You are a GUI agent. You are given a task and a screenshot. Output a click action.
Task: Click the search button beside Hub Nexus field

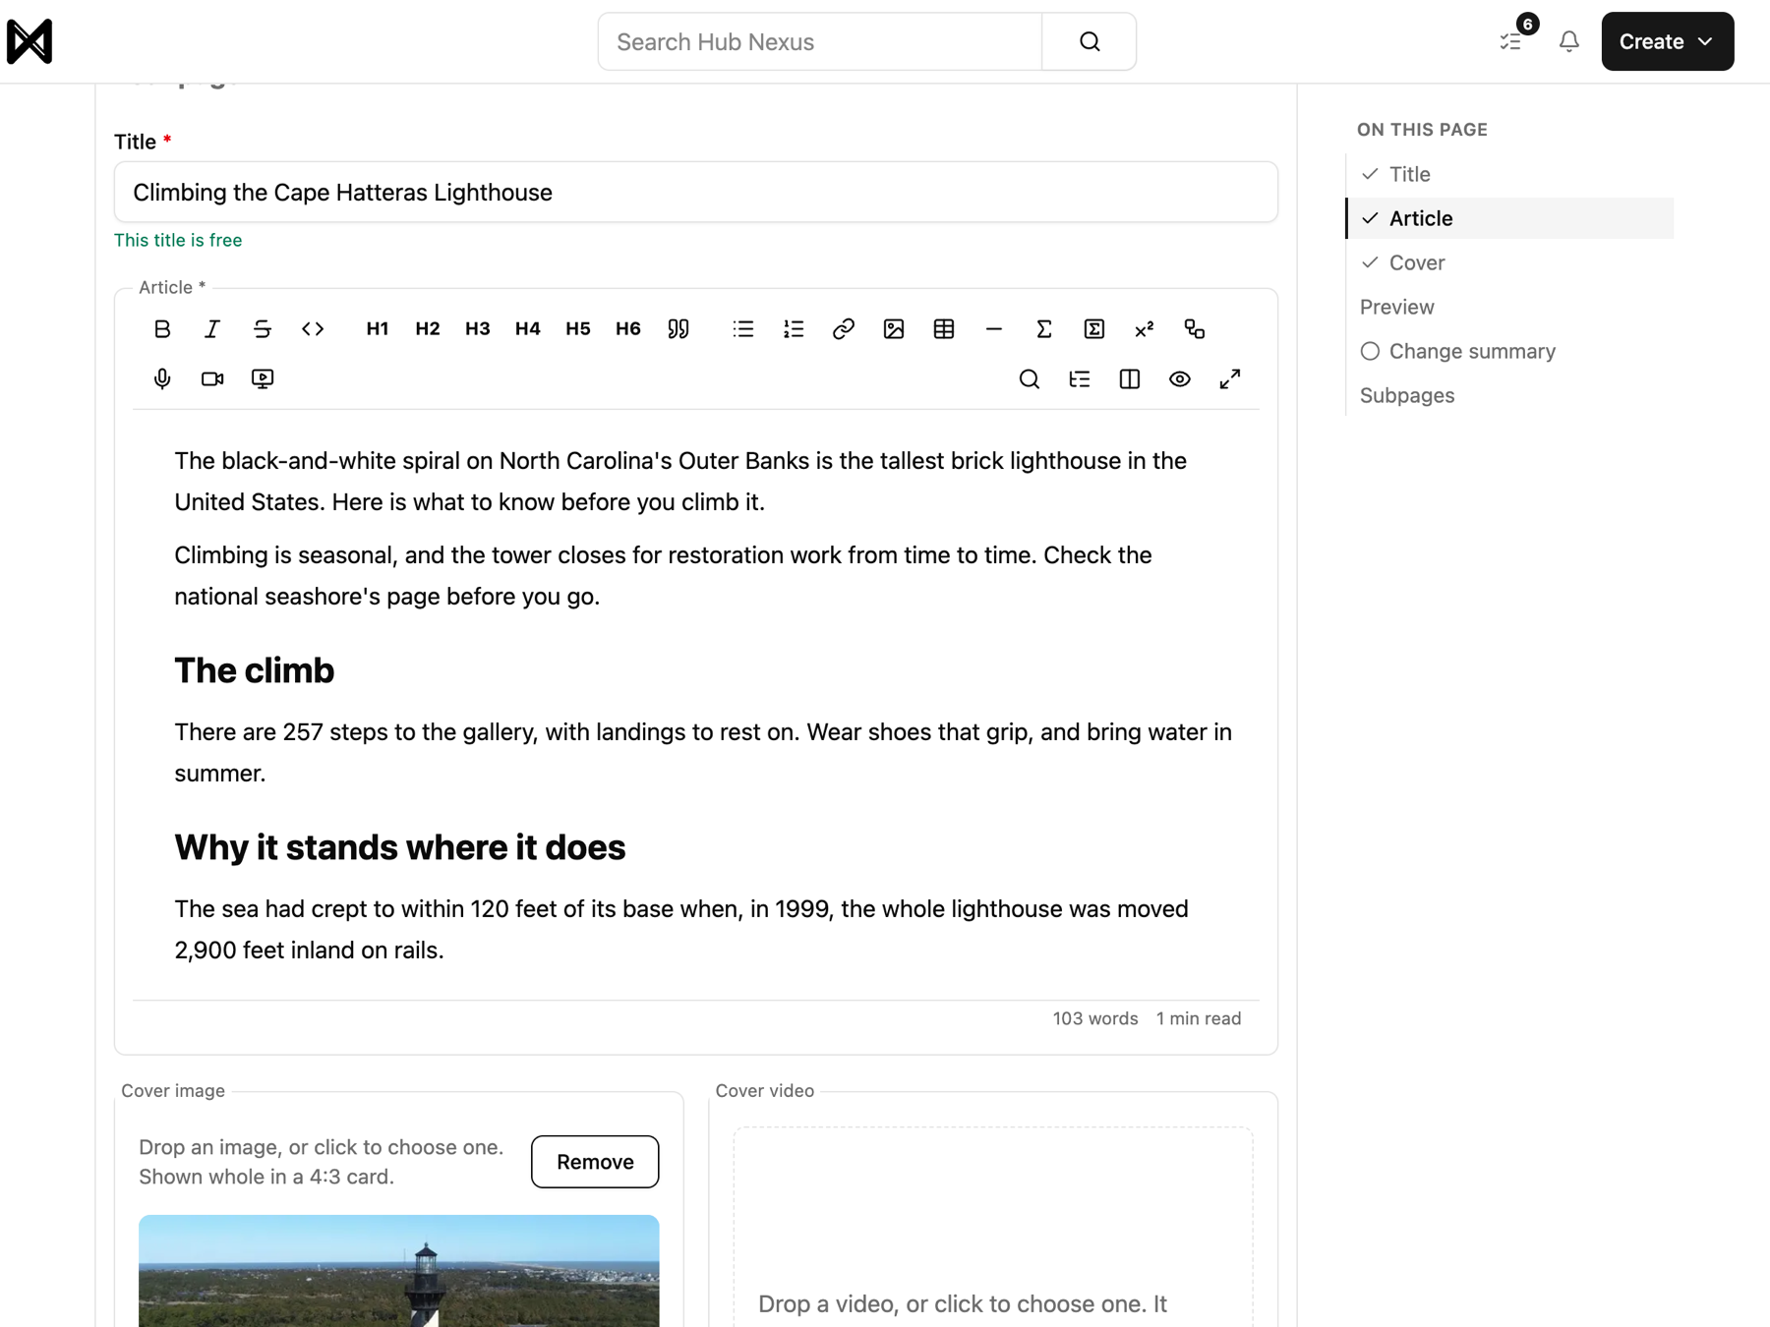pos(1090,41)
